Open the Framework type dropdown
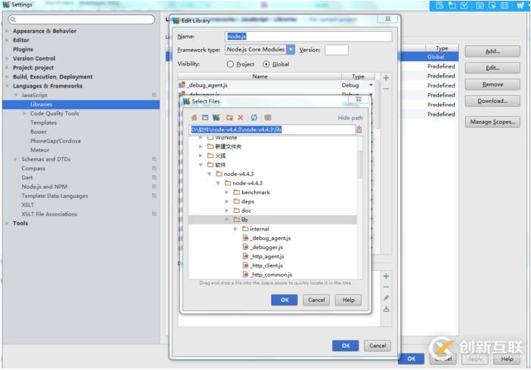This screenshot has width=531, height=370. click(290, 50)
